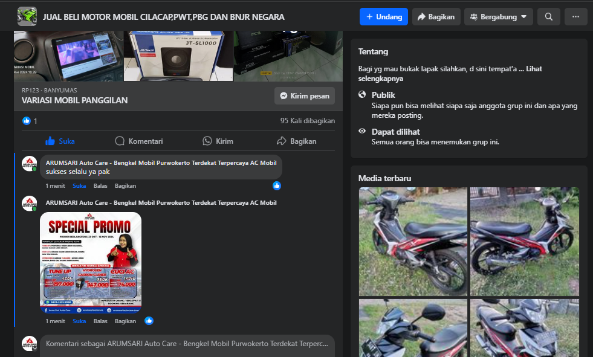This screenshot has height=357, width=593.
Task: Click the blue like reaction count icon
Action: 27,121
